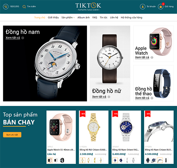The height and width of the screenshot is (168, 177).
Task: Open the Đồng hồ Nam Orient FAG product title
Action: click(x=126, y=150)
